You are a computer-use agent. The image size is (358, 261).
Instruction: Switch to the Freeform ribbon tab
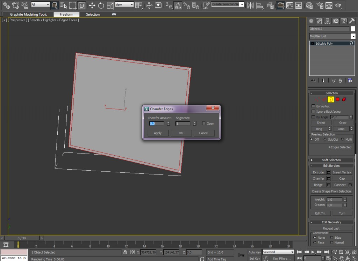click(66, 14)
